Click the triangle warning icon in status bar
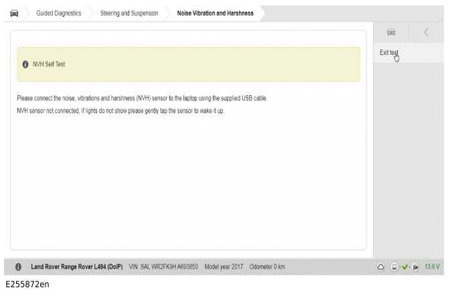Image resolution: width=450 pixels, height=296 pixels. tap(380, 267)
